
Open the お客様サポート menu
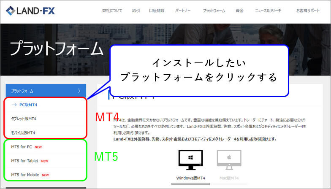tap(308, 11)
